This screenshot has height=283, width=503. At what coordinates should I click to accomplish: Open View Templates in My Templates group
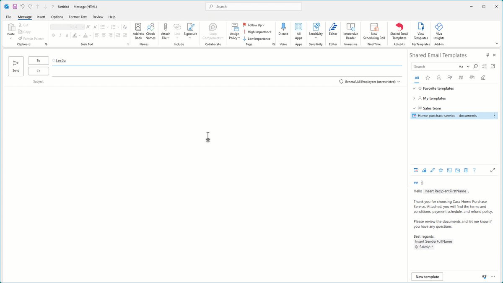[421, 31]
